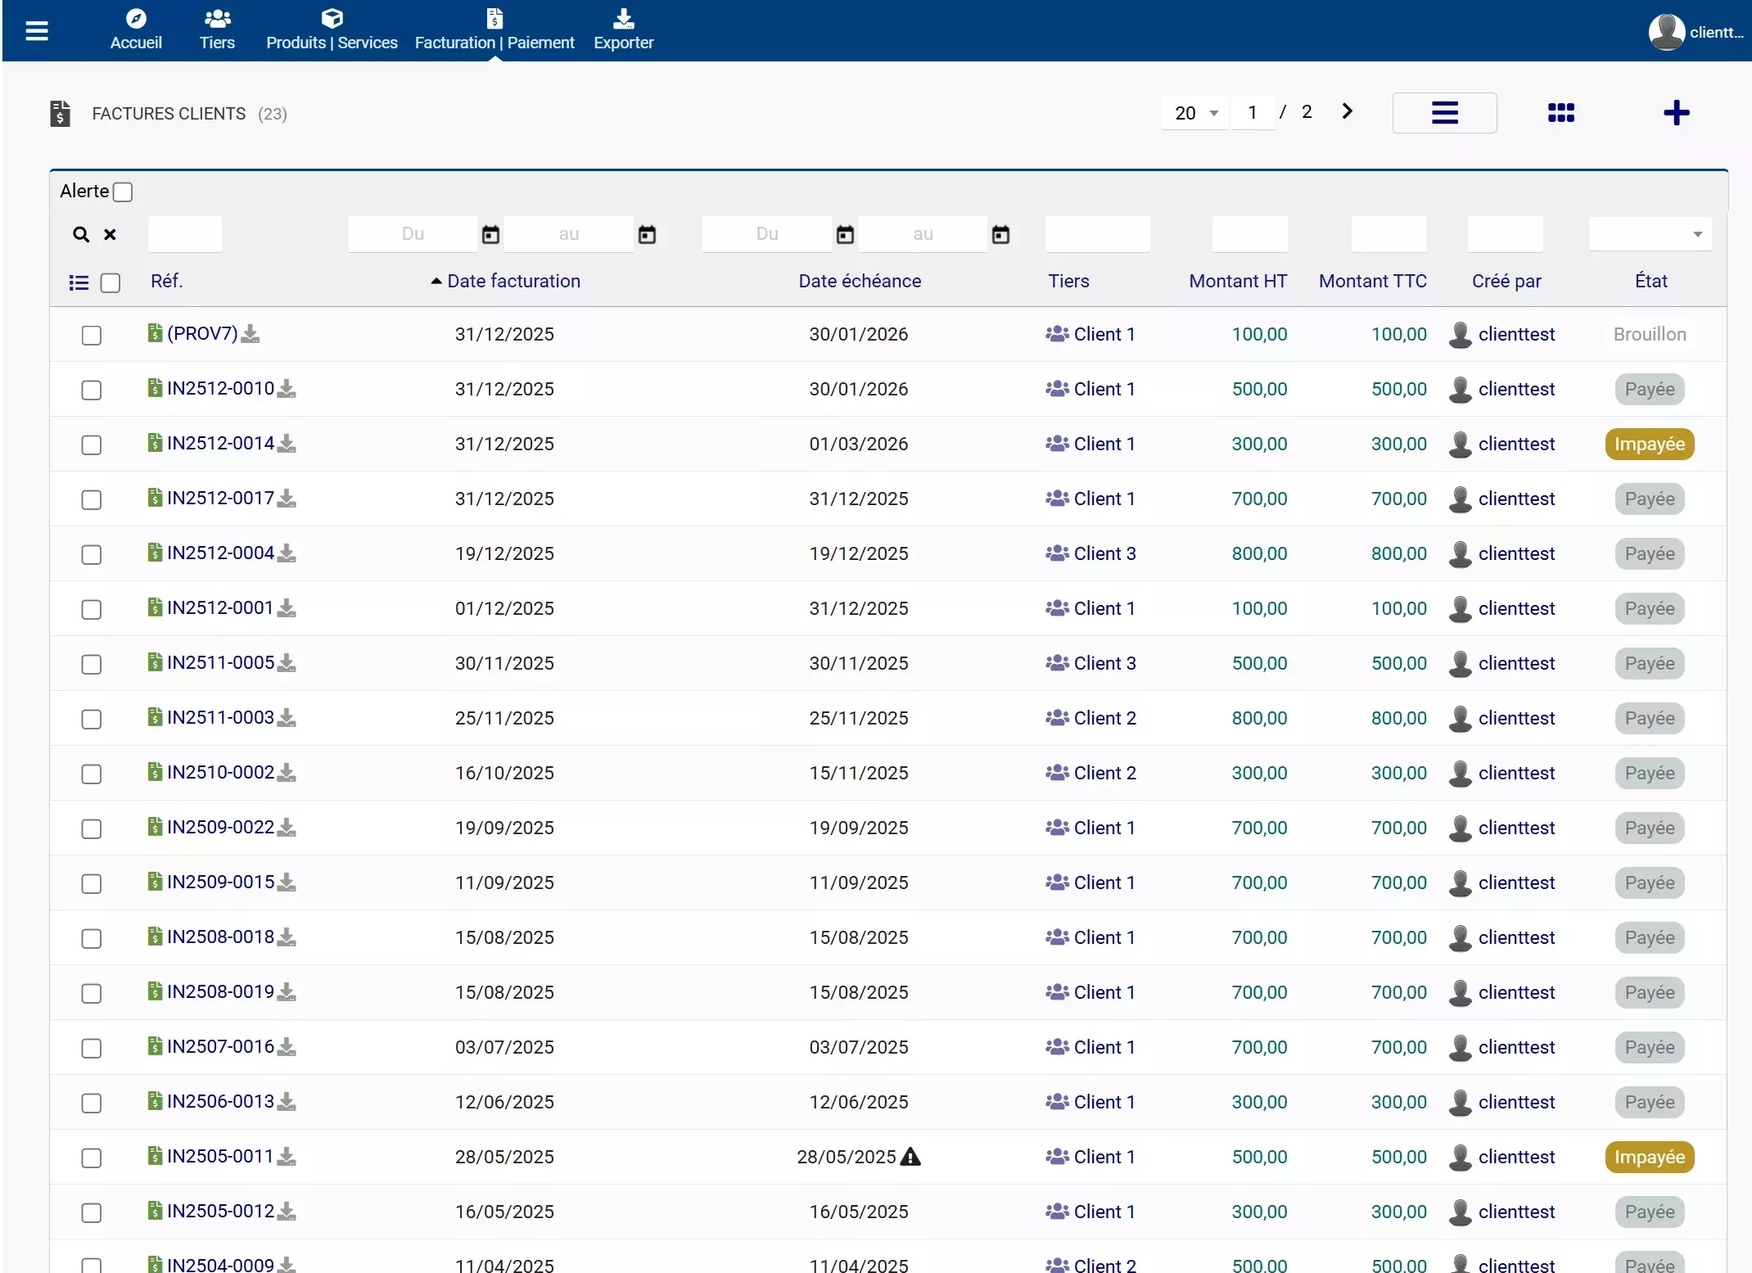
Task: Click the plus icon to add invoice
Action: pyautogui.click(x=1676, y=113)
